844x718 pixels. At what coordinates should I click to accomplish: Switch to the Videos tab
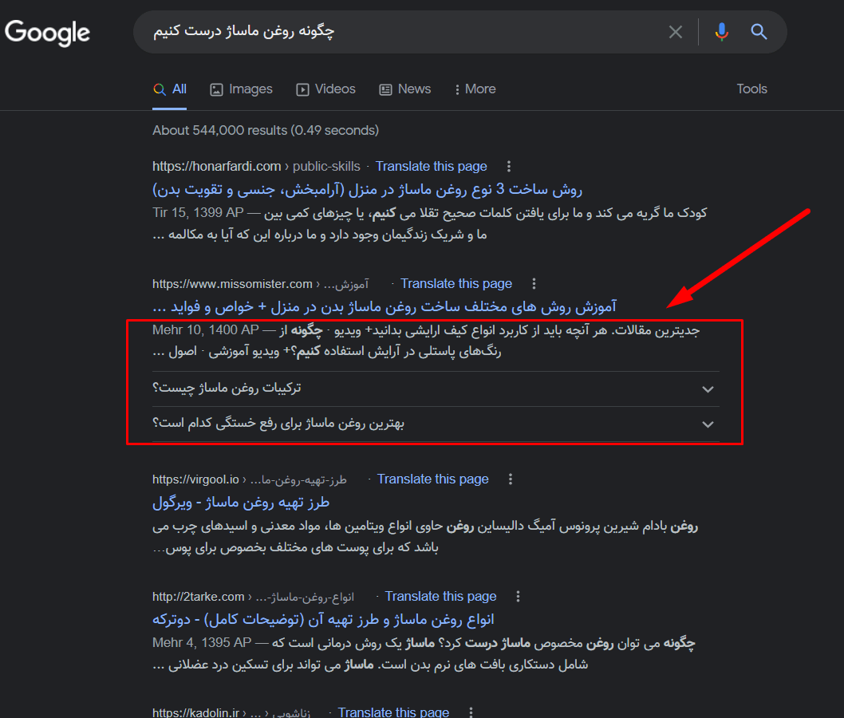325,89
